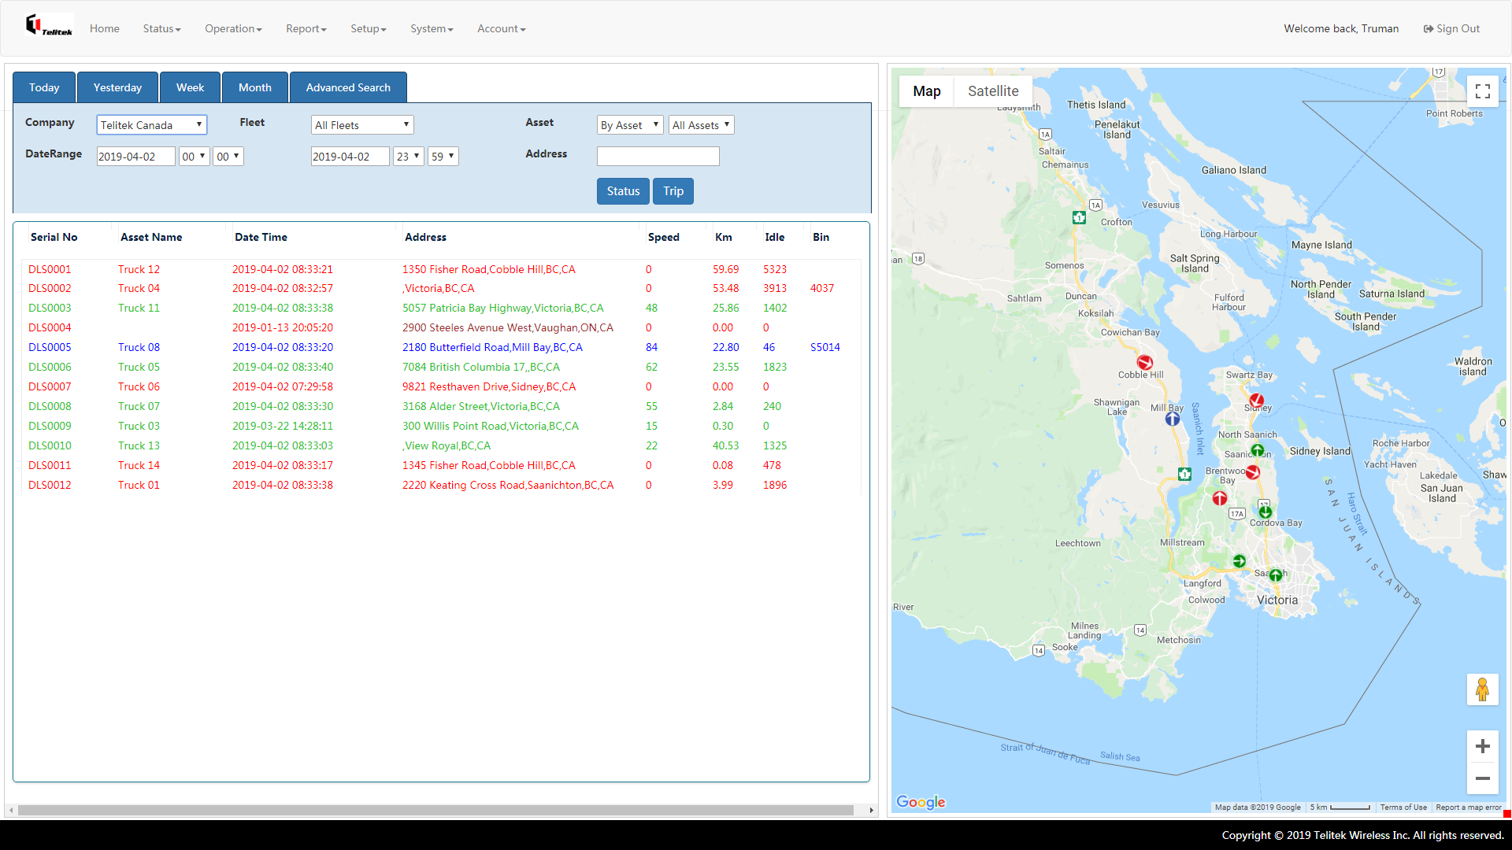1512x850 pixels.
Task: Click the green marker above Cordova Bay
Action: [1266, 512]
